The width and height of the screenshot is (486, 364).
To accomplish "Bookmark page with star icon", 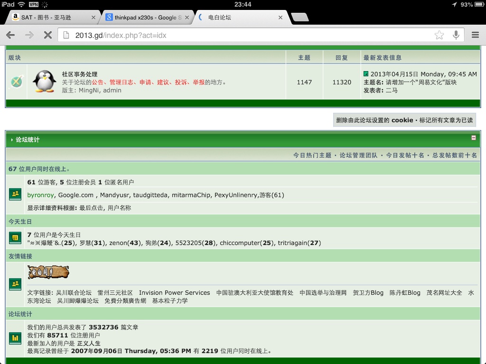I will tap(439, 35).
